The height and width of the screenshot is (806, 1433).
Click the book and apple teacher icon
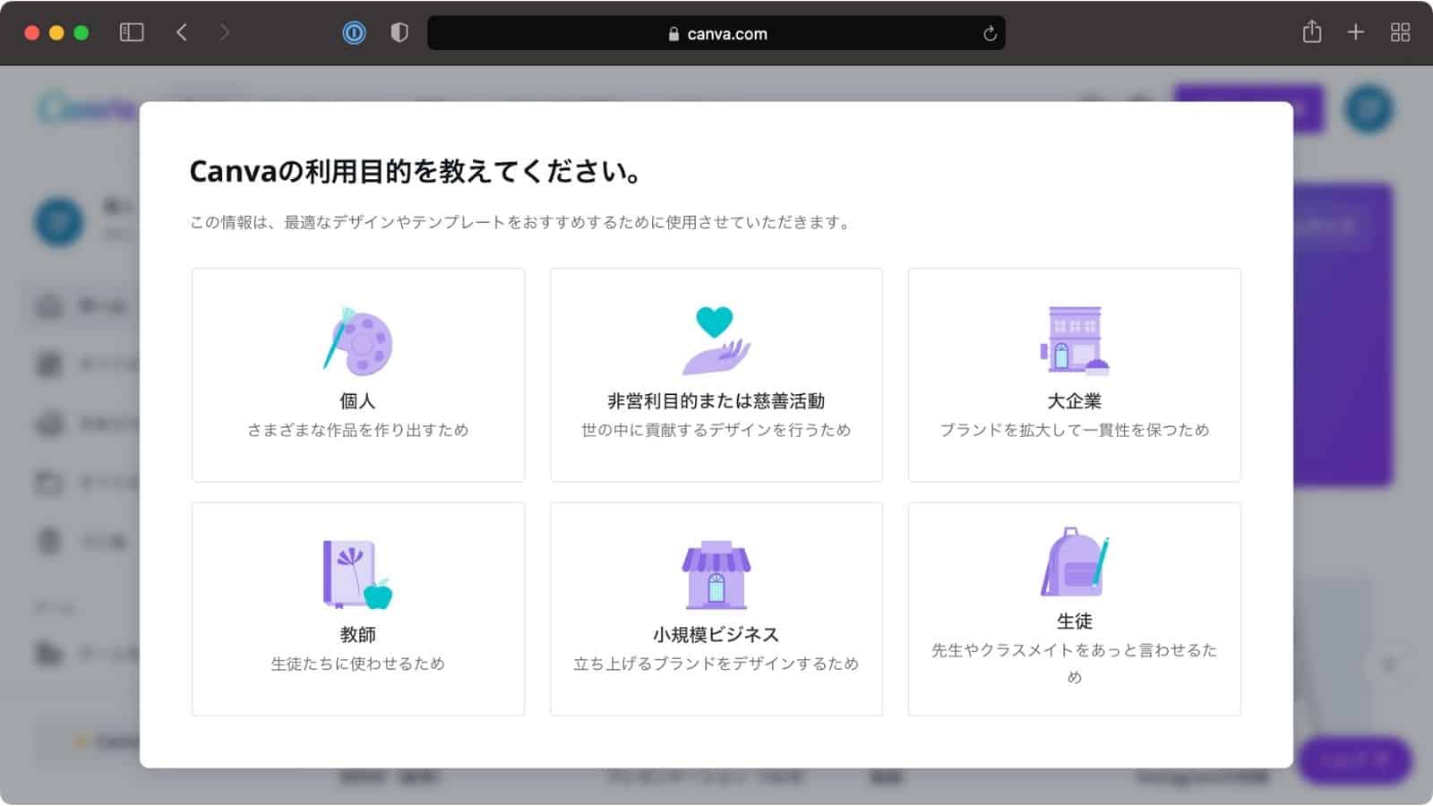click(x=358, y=575)
